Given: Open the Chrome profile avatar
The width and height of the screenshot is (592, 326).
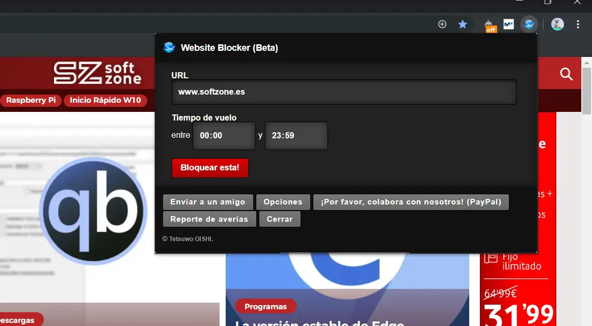Looking at the screenshot, I should (x=557, y=24).
